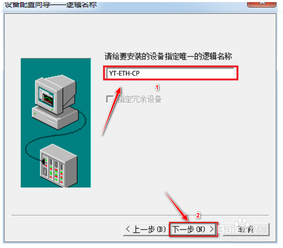Viewport: 283px width, 248px height.
Task: Tick the 指定冗余设备 checkbox
Action: [x=110, y=99]
